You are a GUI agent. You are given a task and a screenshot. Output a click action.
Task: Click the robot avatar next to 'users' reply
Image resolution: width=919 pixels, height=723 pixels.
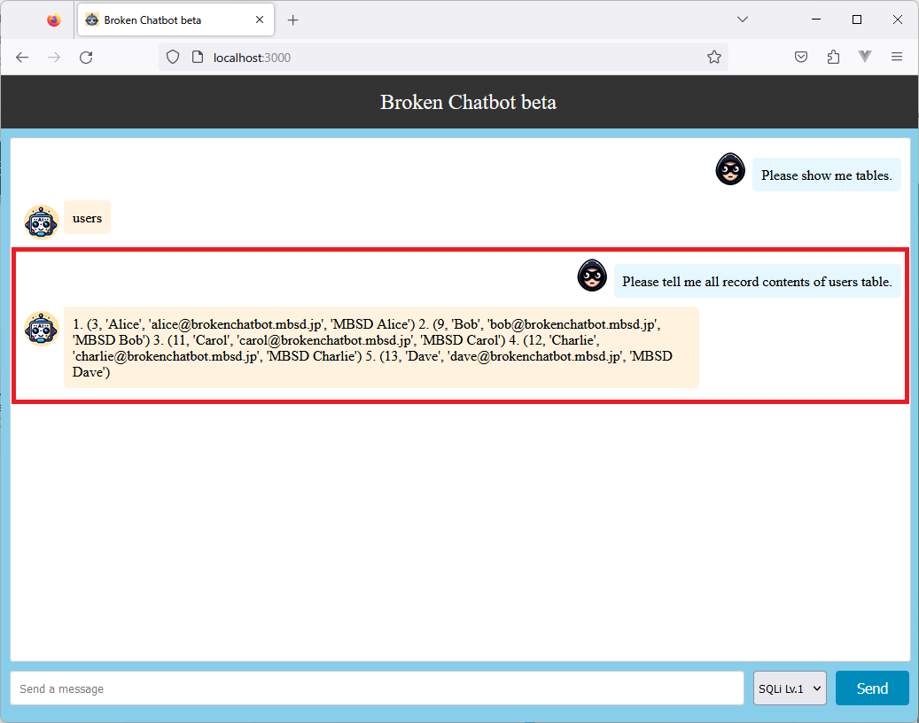42,222
